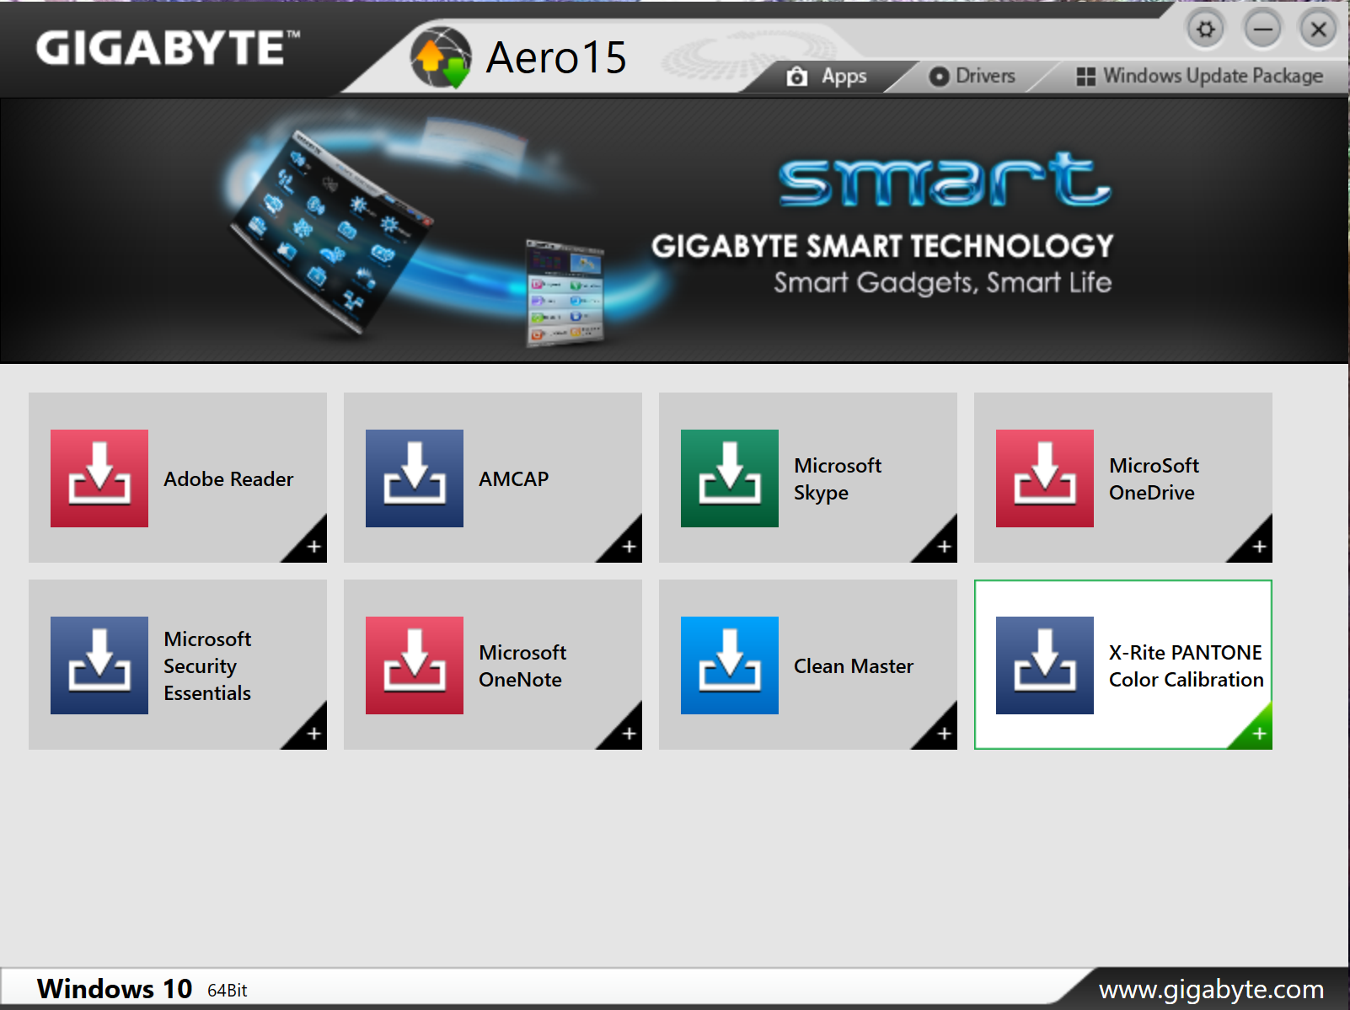
Task: Toggle the plus corner on Adobe Reader tile
Action: click(312, 546)
